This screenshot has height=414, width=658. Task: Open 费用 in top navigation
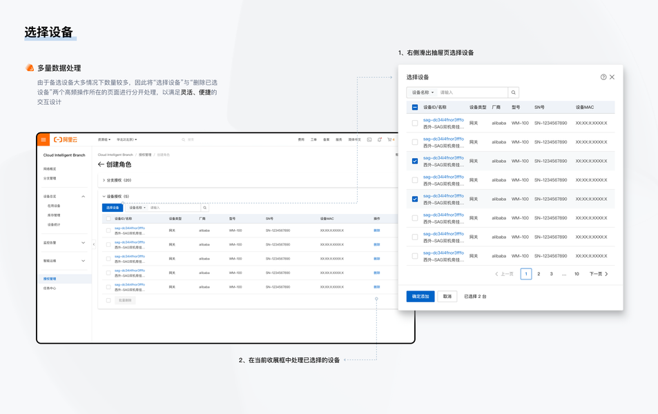pyautogui.click(x=301, y=139)
